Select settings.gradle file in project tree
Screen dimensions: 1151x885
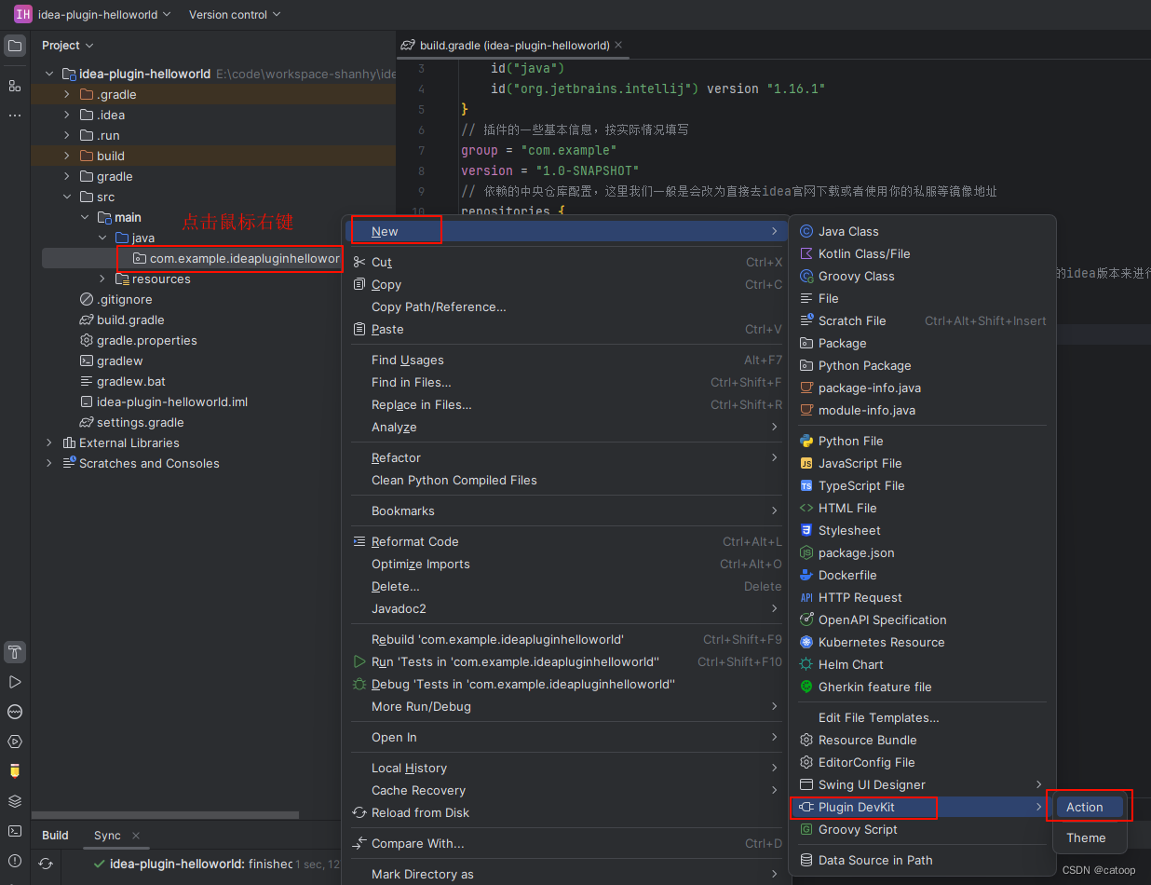(140, 422)
